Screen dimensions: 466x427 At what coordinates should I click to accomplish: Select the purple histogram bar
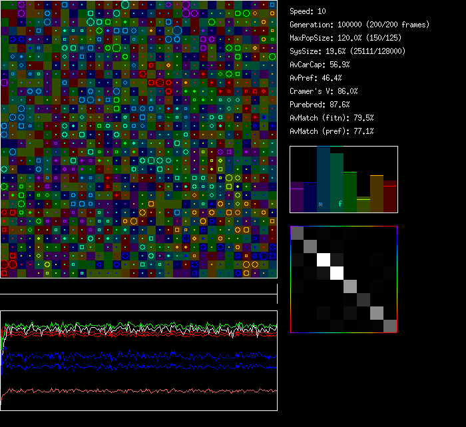[297, 197]
